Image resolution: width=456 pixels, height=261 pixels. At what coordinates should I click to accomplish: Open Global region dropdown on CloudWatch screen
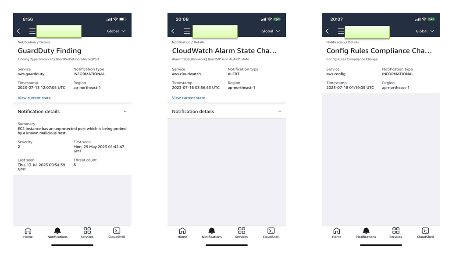click(271, 31)
